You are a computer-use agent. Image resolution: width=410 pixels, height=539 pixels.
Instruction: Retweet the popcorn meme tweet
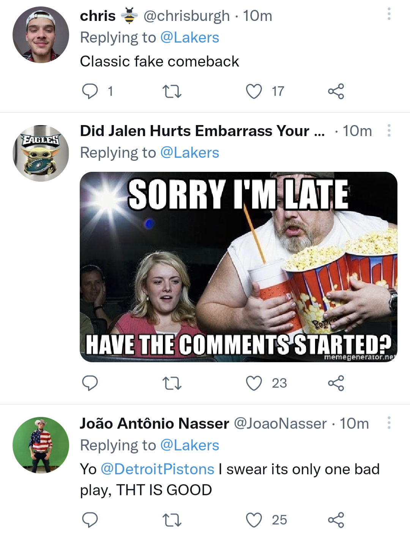coord(172,383)
